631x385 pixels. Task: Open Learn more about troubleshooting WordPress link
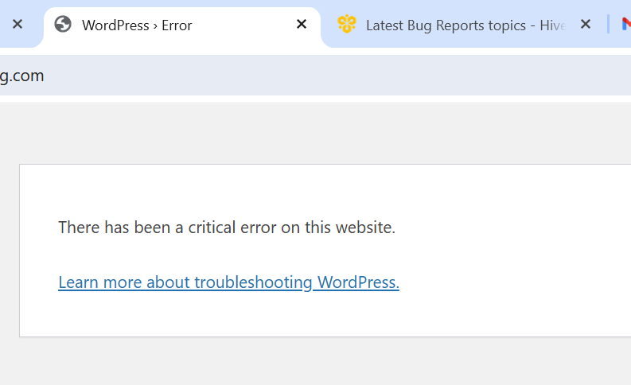tap(228, 282)
